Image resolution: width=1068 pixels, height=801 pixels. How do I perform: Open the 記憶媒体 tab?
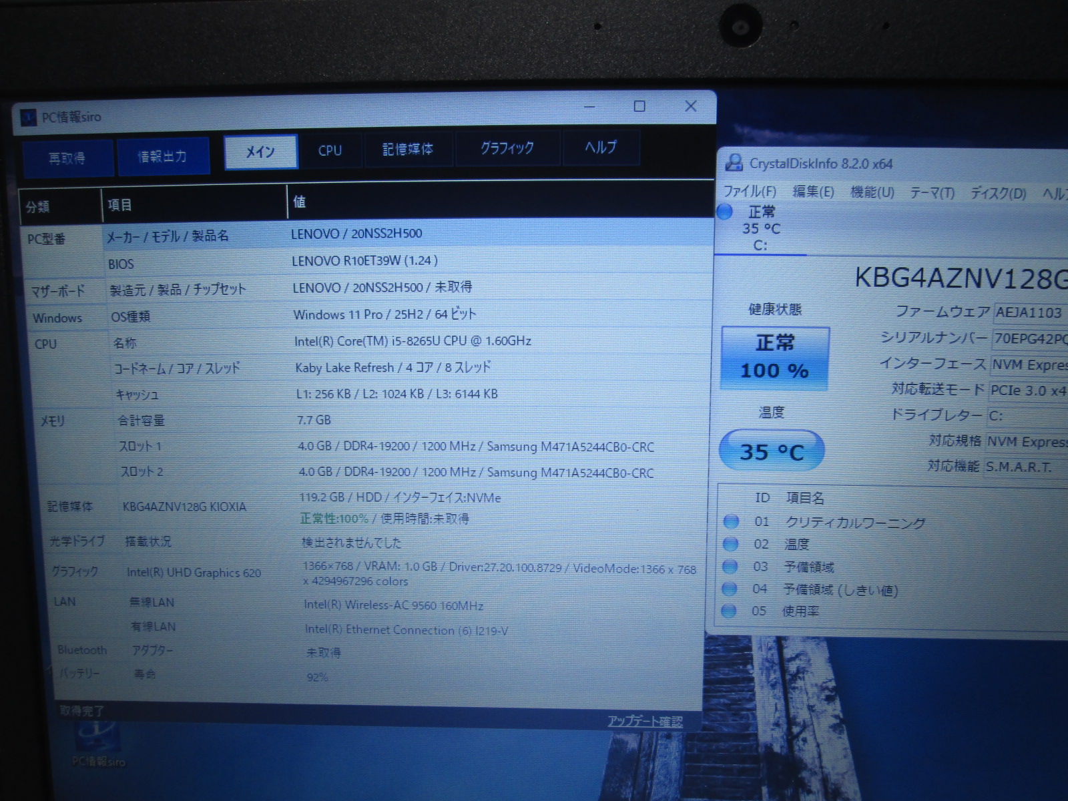(409, 149)
